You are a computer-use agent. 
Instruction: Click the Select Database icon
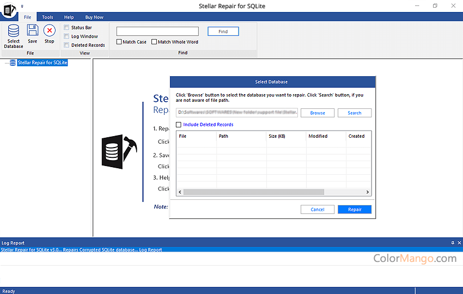14,32
